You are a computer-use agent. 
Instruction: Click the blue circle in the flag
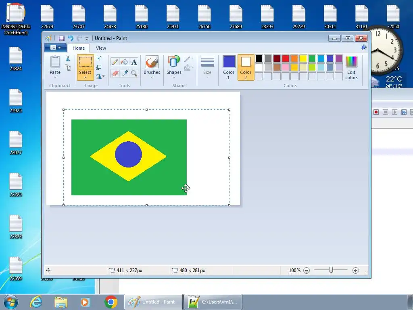[x=129, y=155]
